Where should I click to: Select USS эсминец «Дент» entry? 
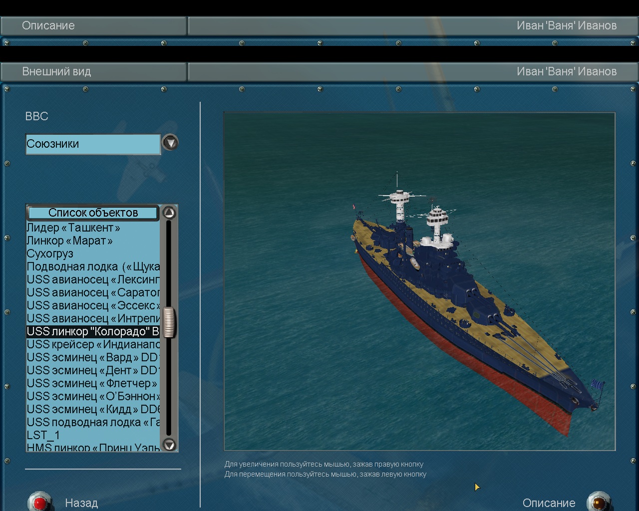[x=93, y=371]
